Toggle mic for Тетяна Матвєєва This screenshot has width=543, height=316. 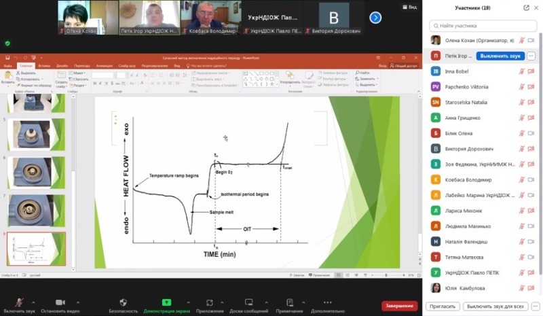[521, 257]
